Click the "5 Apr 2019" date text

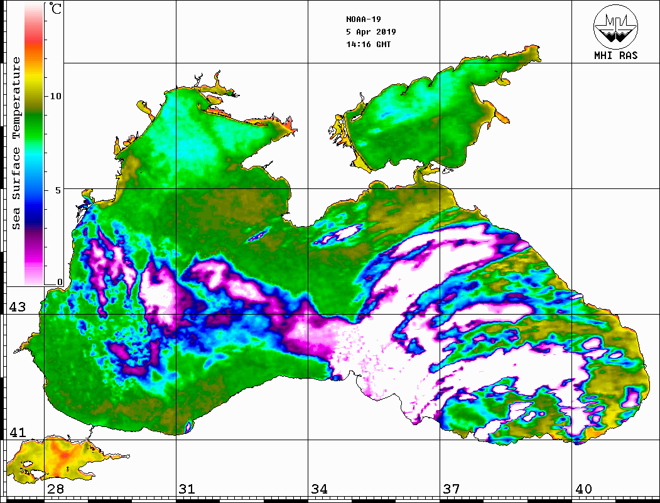[371, 32]
